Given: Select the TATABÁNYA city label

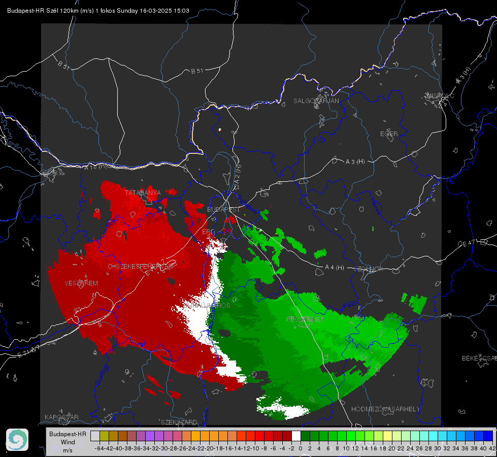Looking at the screenshot, I should (x=143, y=192).
